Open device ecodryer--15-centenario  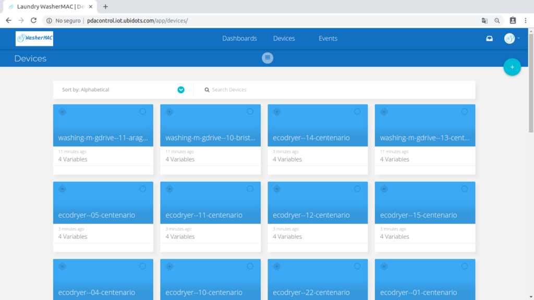click(x=418, y=215)
